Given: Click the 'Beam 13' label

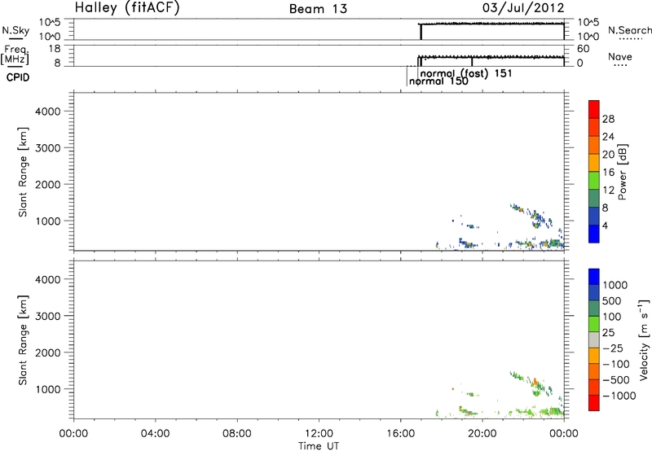Looking at the screenshot, I should click(x=318, y=9).
